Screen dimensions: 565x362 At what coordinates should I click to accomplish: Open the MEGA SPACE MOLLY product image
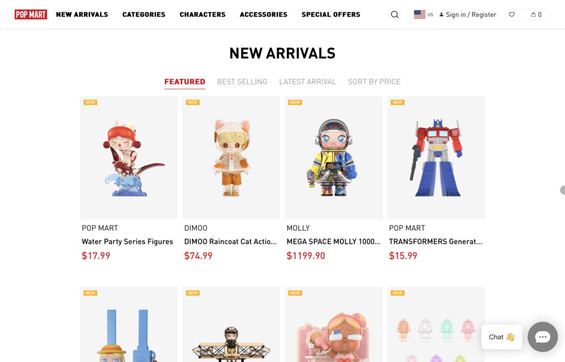coord(334,158)
